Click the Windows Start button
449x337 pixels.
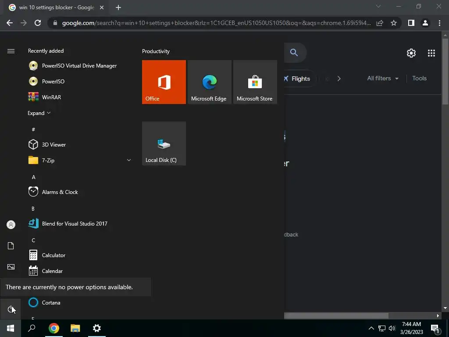11,328
